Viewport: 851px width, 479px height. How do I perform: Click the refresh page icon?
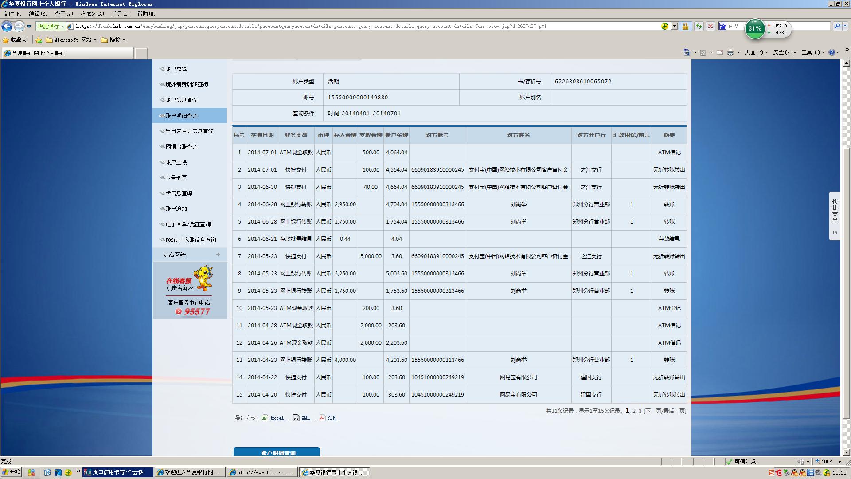click(x=699, y=27)
